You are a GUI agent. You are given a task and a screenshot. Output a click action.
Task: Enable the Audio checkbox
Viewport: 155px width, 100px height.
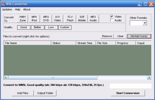tap(112, 20)
